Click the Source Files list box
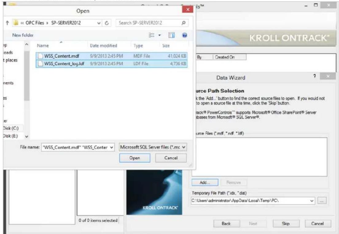Image resolution: width=339 pixels, height=234 pixels. tap(259, 157)
